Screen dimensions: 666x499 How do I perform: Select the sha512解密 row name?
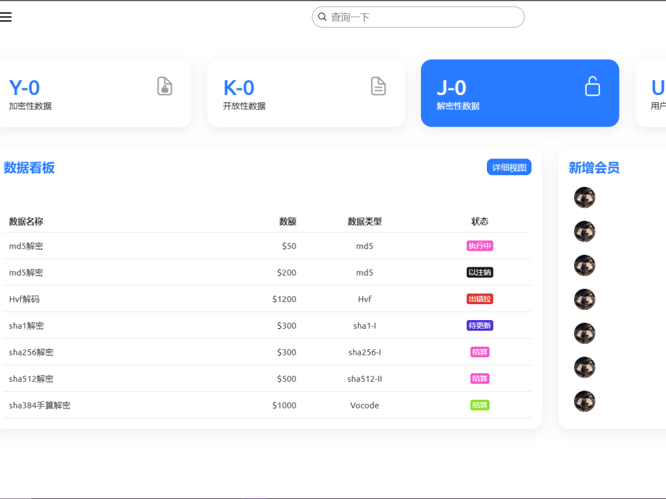pos(31,379)
